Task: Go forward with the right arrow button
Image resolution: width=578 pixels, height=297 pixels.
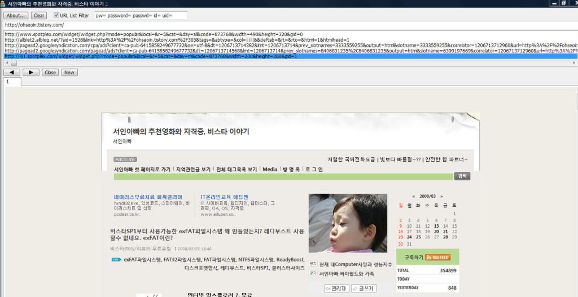Action: 31,73
